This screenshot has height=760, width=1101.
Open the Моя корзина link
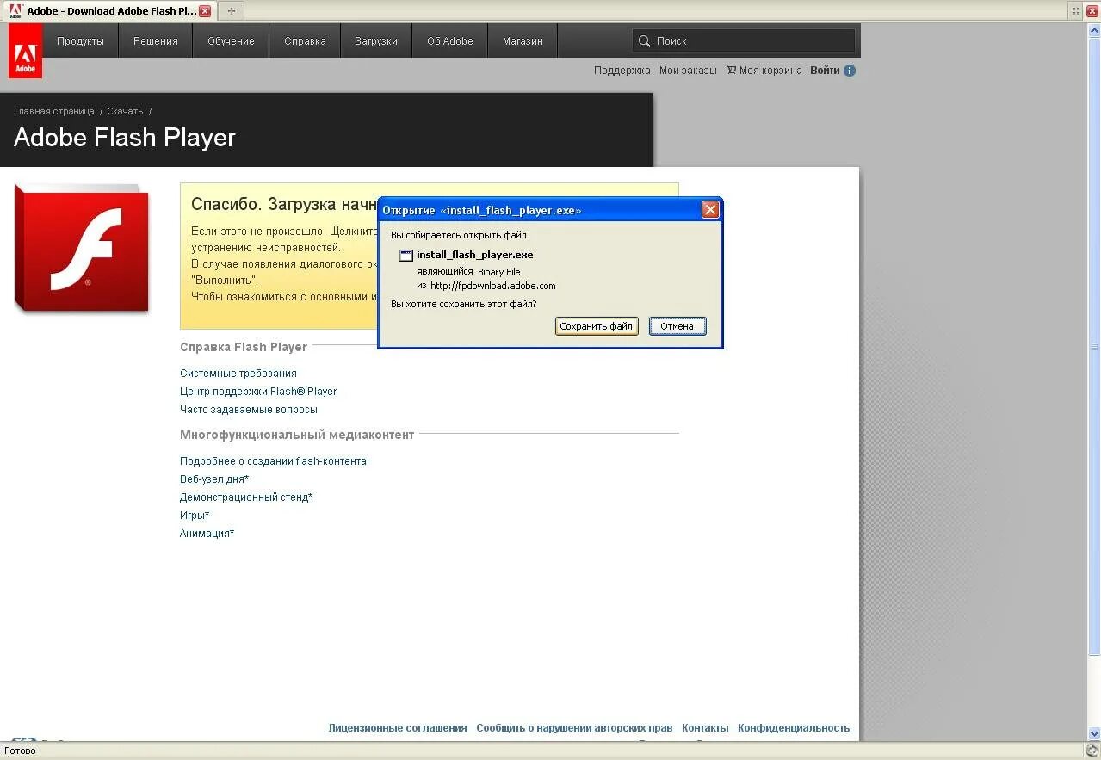pyautogui.click(x=770, y=71)
